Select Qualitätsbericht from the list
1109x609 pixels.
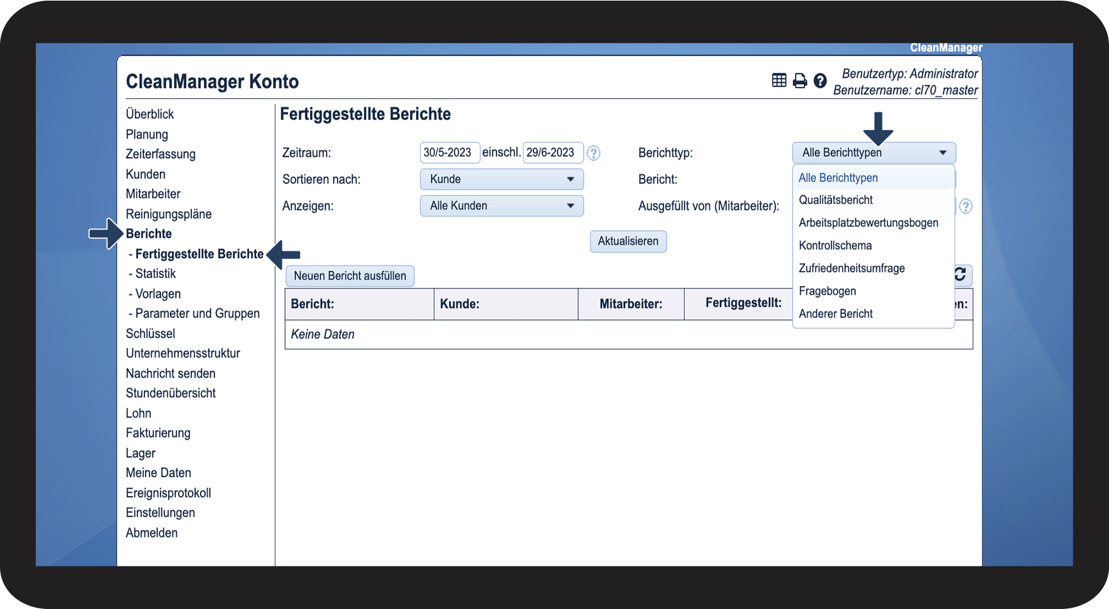pyautogui.click(x=873, y=200)
